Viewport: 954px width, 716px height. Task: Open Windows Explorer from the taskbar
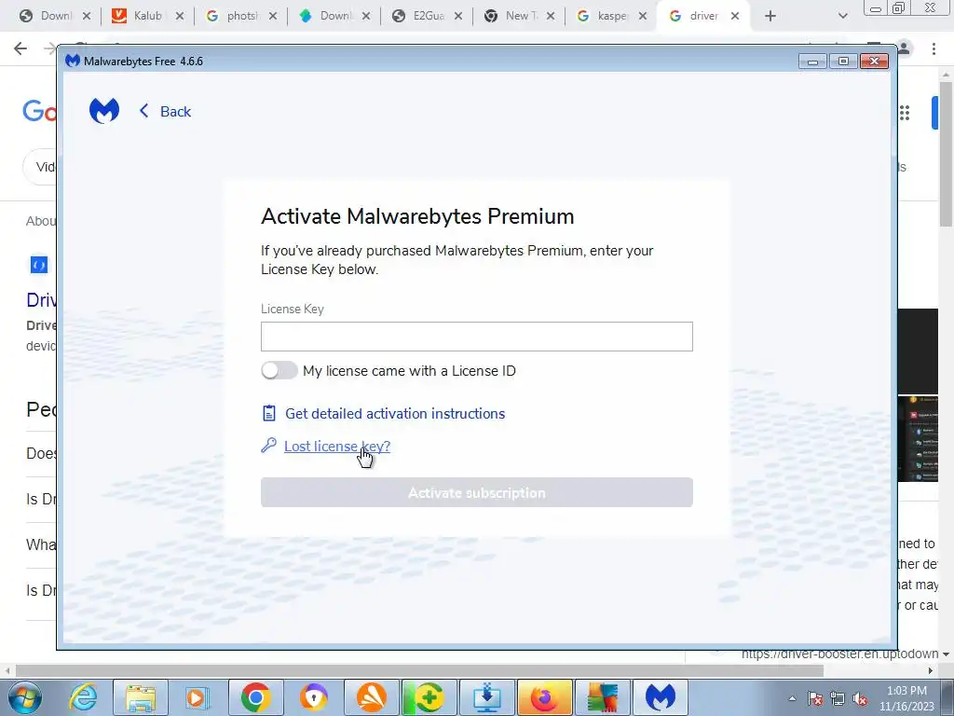[x=141, y=697]
